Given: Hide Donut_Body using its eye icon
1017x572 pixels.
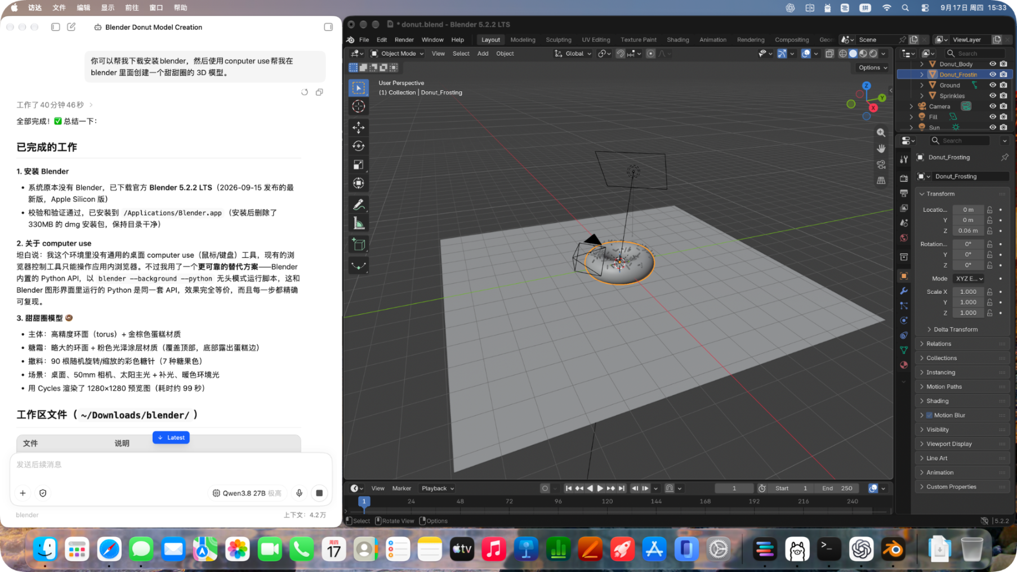Looking at the screenshot, I should (x=993, y=64).
